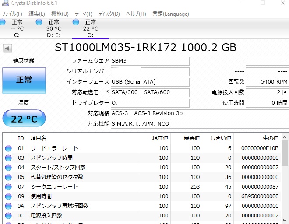Click status circle for 03 スピンアップ時間 row

tap(8, 158)
